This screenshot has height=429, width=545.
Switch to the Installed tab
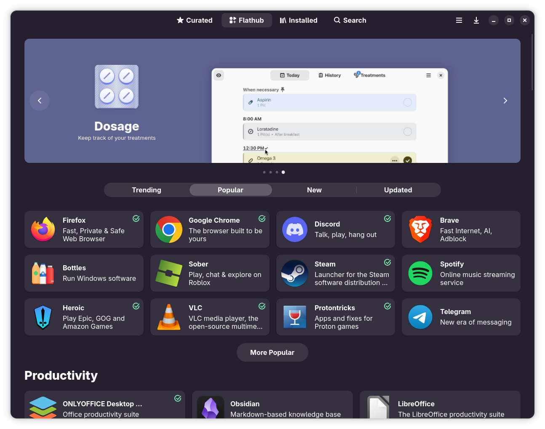pyautogui.click(x=299, y=20)
